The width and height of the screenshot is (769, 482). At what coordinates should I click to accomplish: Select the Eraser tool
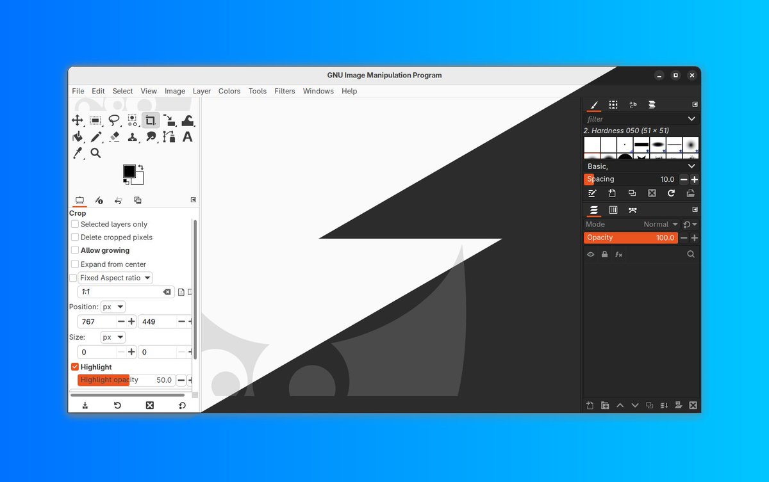(114, 136)
